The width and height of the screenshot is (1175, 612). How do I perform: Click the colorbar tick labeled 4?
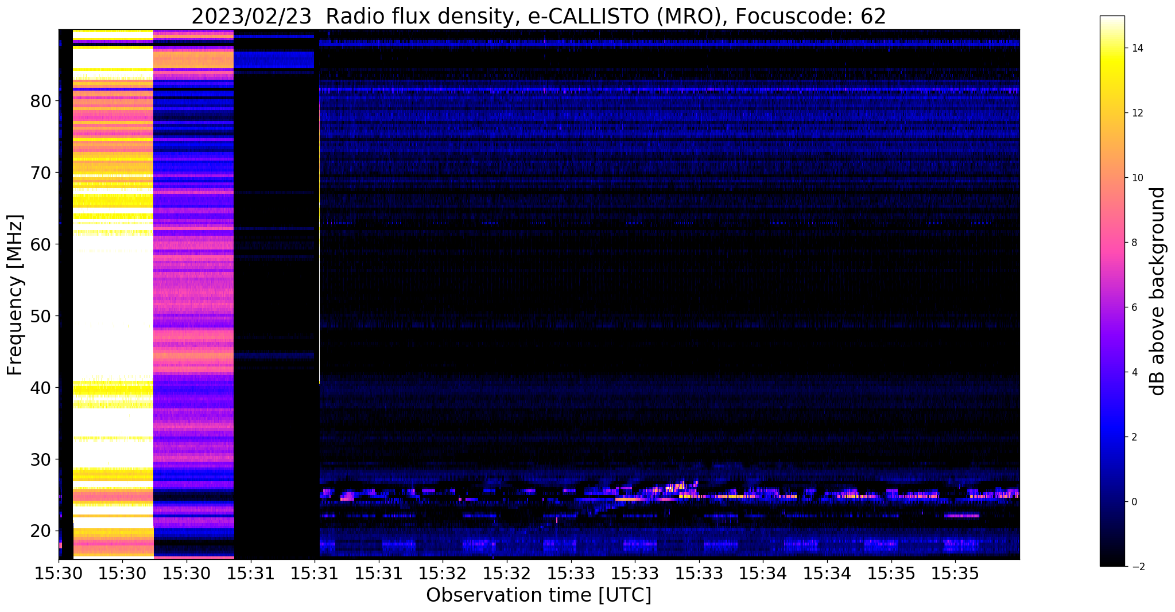[x=1134, y=372]
